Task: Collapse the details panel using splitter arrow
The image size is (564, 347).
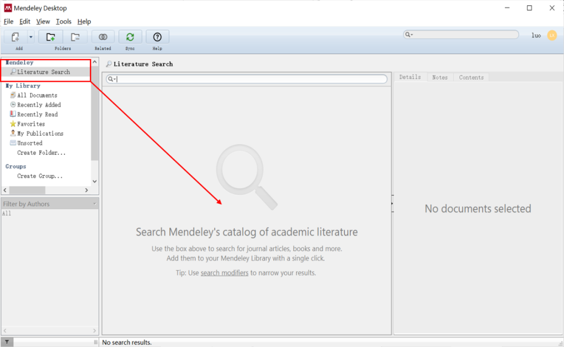Action: tap(392, 204)
